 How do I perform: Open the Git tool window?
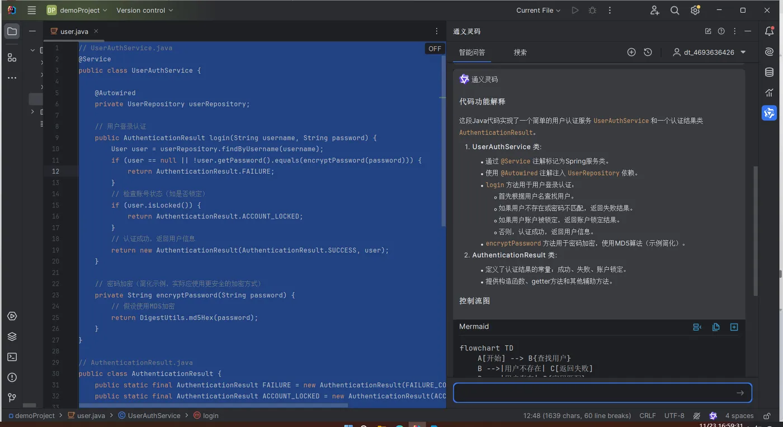[12, 397]
